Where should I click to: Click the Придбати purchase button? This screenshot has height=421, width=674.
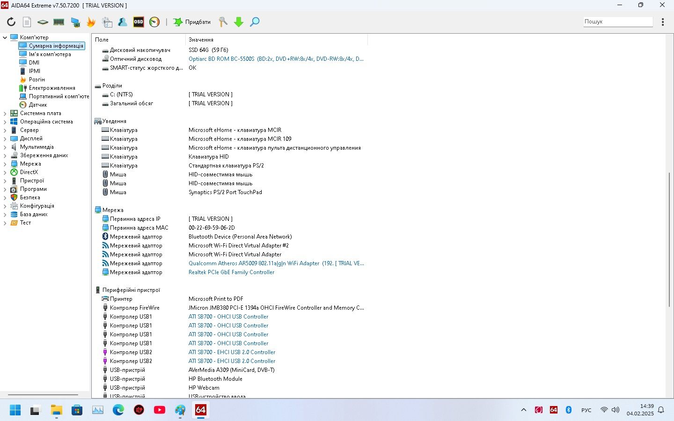tap(192, 22)
